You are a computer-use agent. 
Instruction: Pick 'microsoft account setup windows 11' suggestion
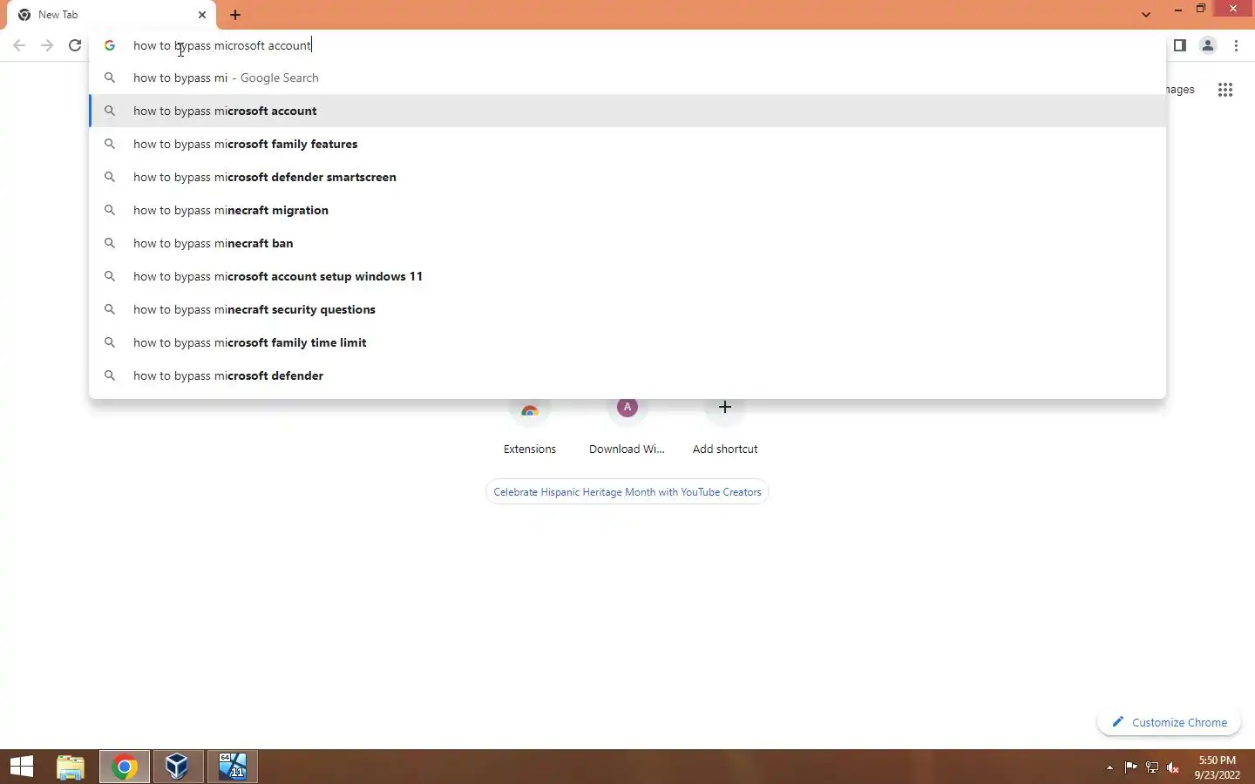627,276
